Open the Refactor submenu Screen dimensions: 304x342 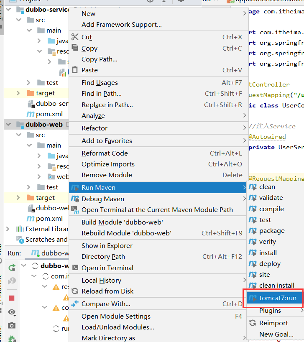[158, 128]
